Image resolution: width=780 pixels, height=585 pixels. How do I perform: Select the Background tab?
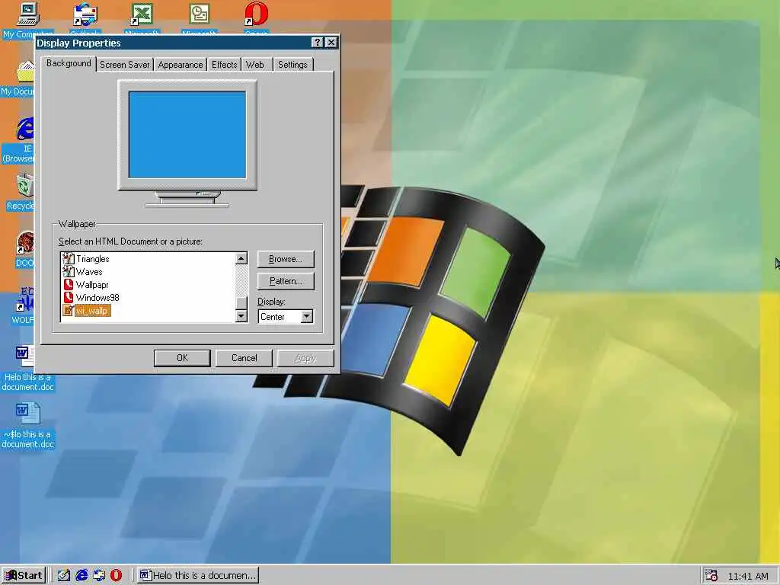click(69, 64)
